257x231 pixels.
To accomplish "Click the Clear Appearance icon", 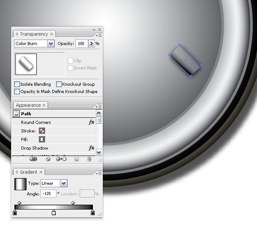I will pos(48,159).
